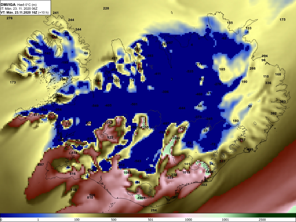296x222 pixels.
Task: Click the pink section of the color scale near 1000
Action: (x=187, y=215)
